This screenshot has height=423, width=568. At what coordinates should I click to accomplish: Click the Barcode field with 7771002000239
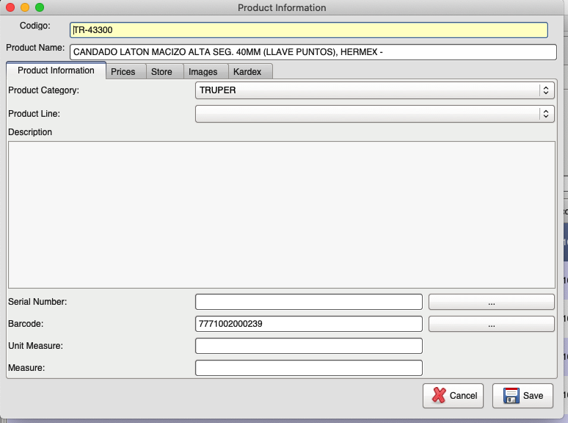[308, 324]
